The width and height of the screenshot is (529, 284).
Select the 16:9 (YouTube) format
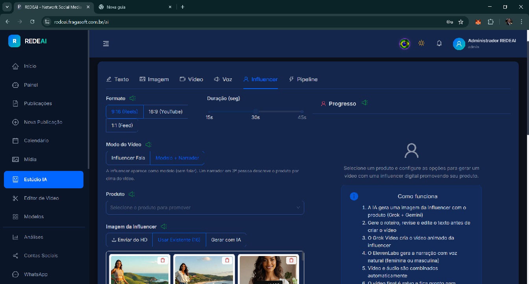pyautogui.click(x=165, y=111)
